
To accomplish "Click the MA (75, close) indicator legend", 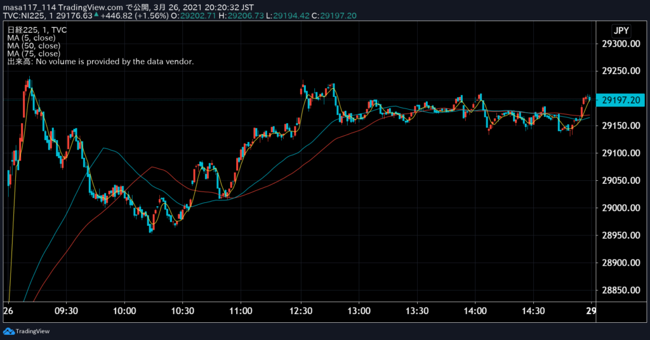I will click(34, 54).
